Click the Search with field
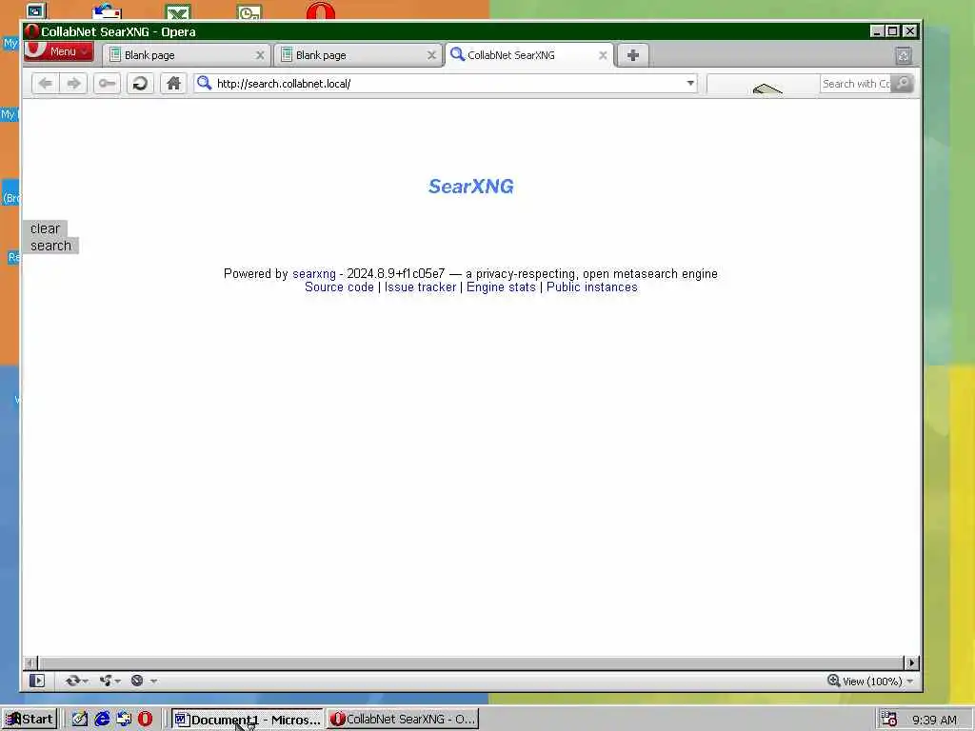The height and width of the screenshot is (731, 975). (856, 84)
